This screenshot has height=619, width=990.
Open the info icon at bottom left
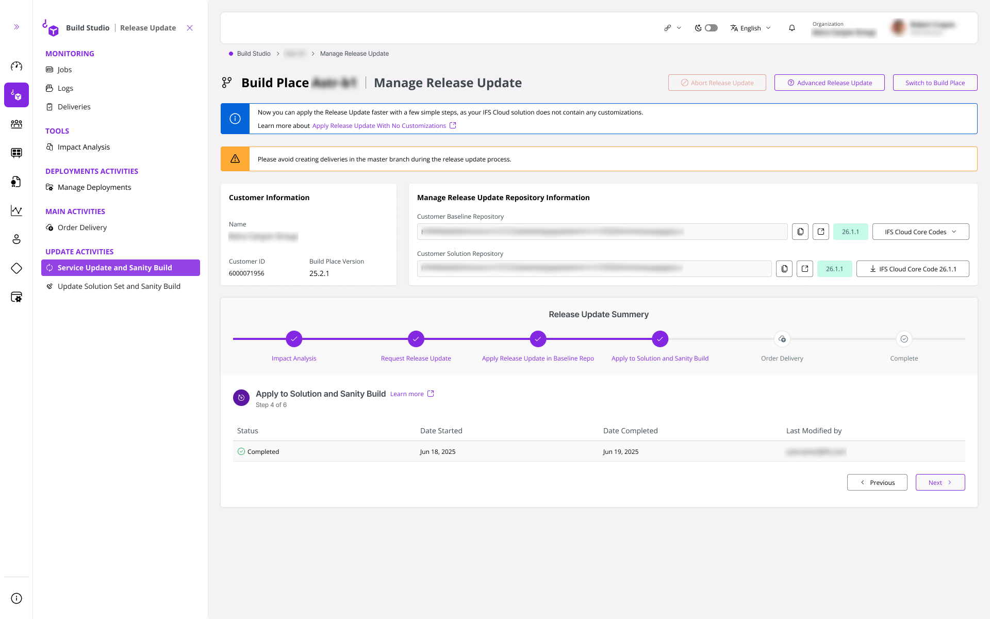[16, 598]
